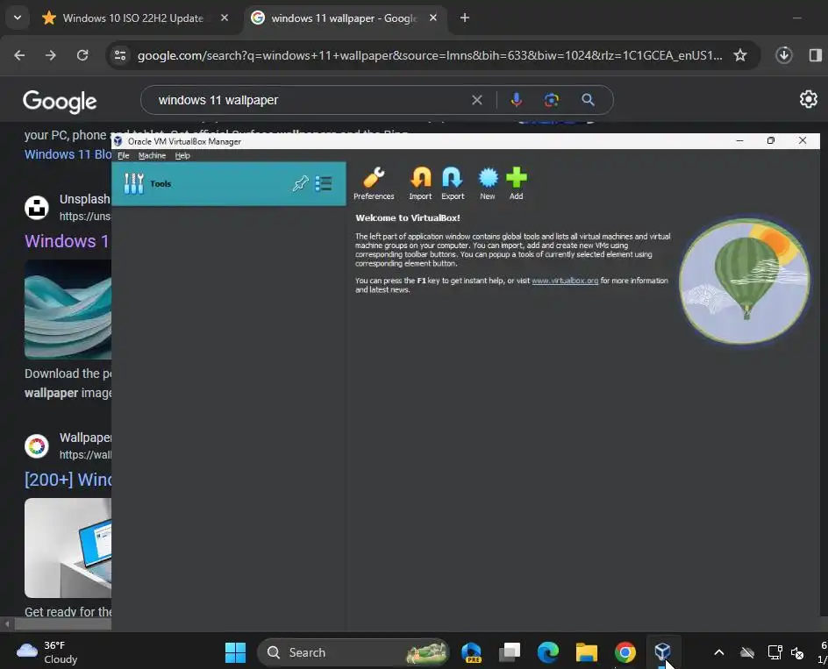Close the windows 11 wallpaper tab
This screenshot has width=828, height=669.
pyautogui.click(x=433, y=18)
